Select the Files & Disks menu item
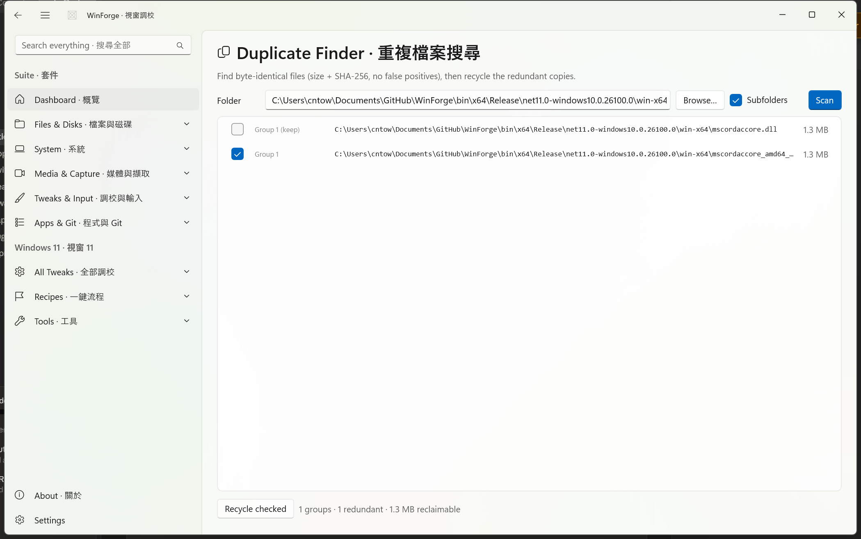Viewport: 861px width, 539px height. pos(103,124)
